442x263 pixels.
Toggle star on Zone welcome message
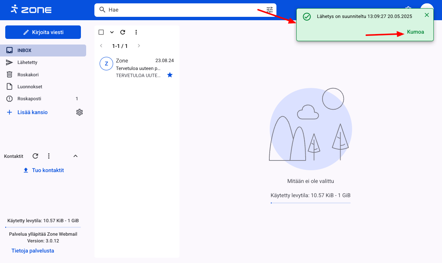click(170, 75)
